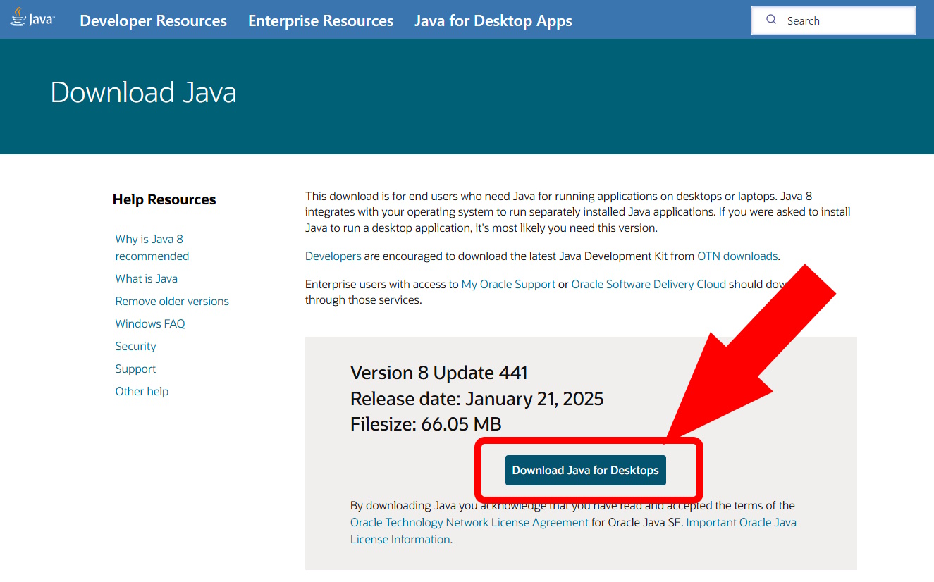The height and width of the screenshot is (582, 934).
Task: Open Oracle Software Delivery Cloud link
Action: click(649, 284)
